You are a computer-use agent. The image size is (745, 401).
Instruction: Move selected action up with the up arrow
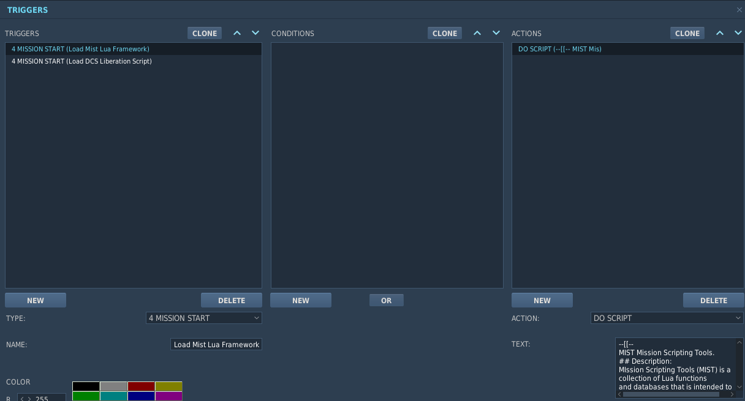click(x=720, y=33)
